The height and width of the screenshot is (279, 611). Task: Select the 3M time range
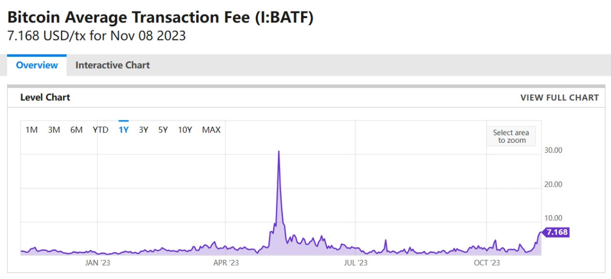pyautogui.click(x=54, y=130)
